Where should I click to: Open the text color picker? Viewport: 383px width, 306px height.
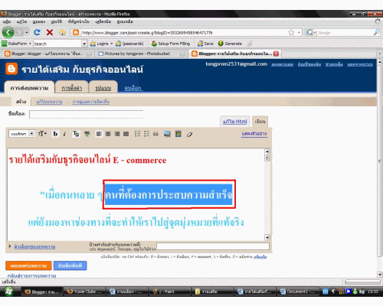76,134
